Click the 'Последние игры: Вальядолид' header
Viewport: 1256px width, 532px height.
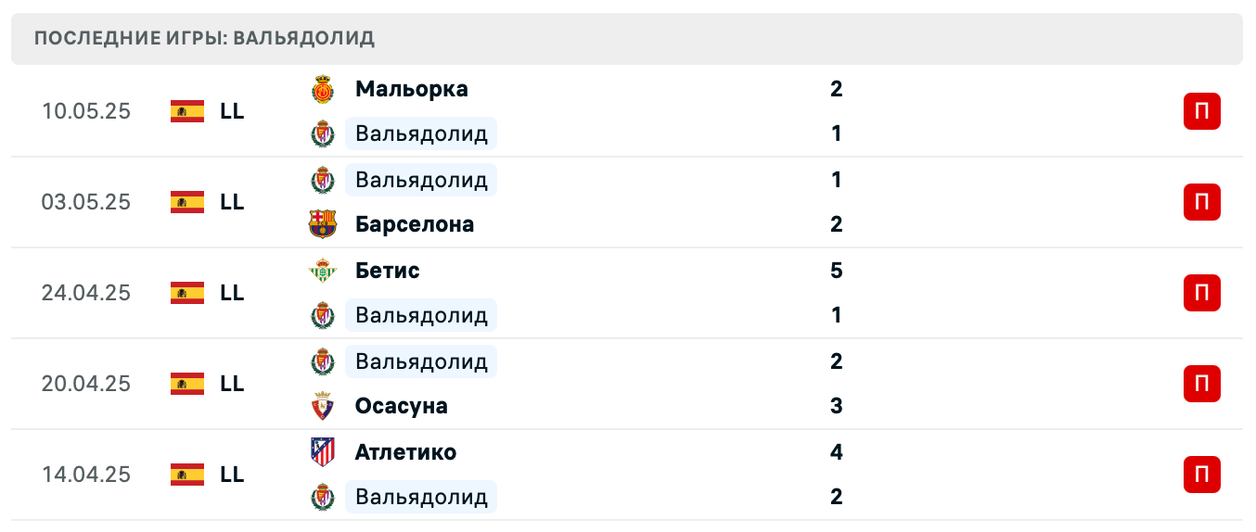pyautogui.click(x=204, y=38)
